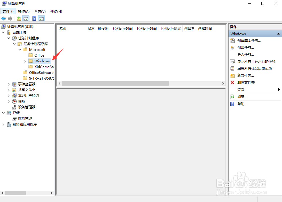Screen dimensions: 282x202
Task: Collapse the Windows actions section header arrow
Action: coord(279,34)
